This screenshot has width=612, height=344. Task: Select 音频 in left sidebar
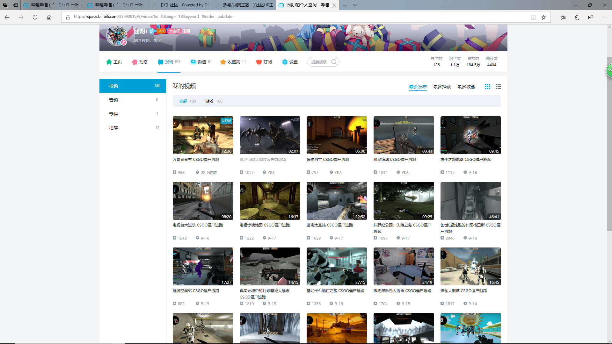pos(113,100)
